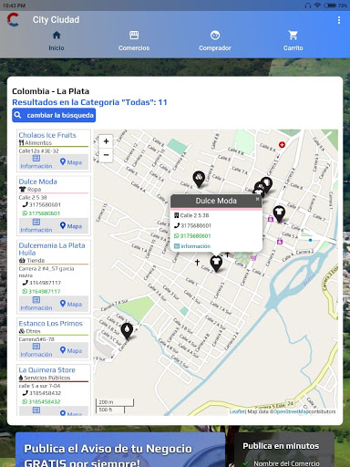Select the basketball map marker near Calle 7
The width and height of the screenshot is (350, 467).
click(x=199, y=179)
